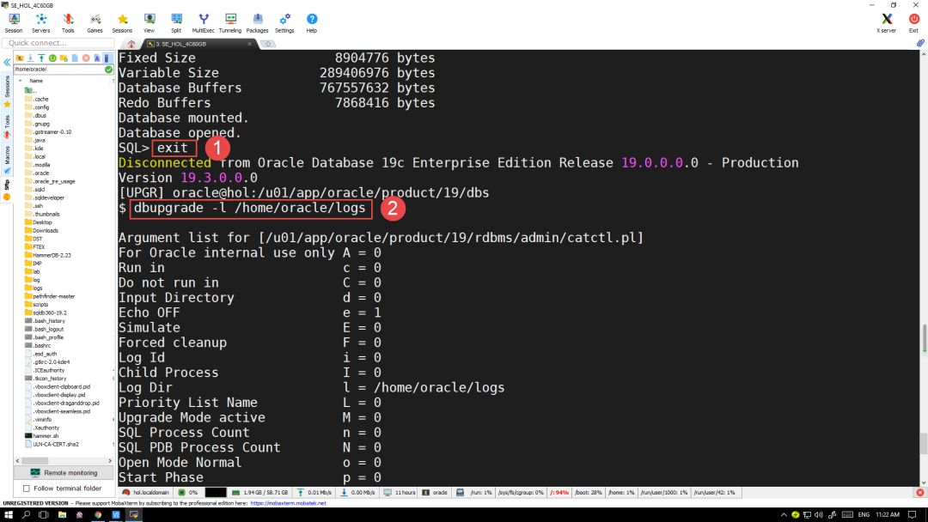Open the Help toolbar button

pos(312,23)
